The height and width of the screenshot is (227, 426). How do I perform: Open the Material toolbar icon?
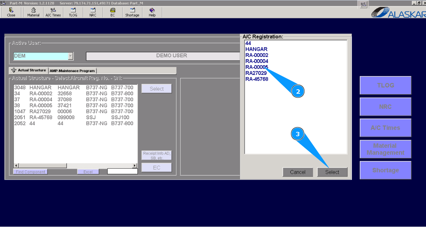(33, 12)
